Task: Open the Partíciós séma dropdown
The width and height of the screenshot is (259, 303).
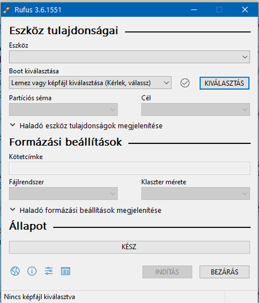Action: click(63, 109)
